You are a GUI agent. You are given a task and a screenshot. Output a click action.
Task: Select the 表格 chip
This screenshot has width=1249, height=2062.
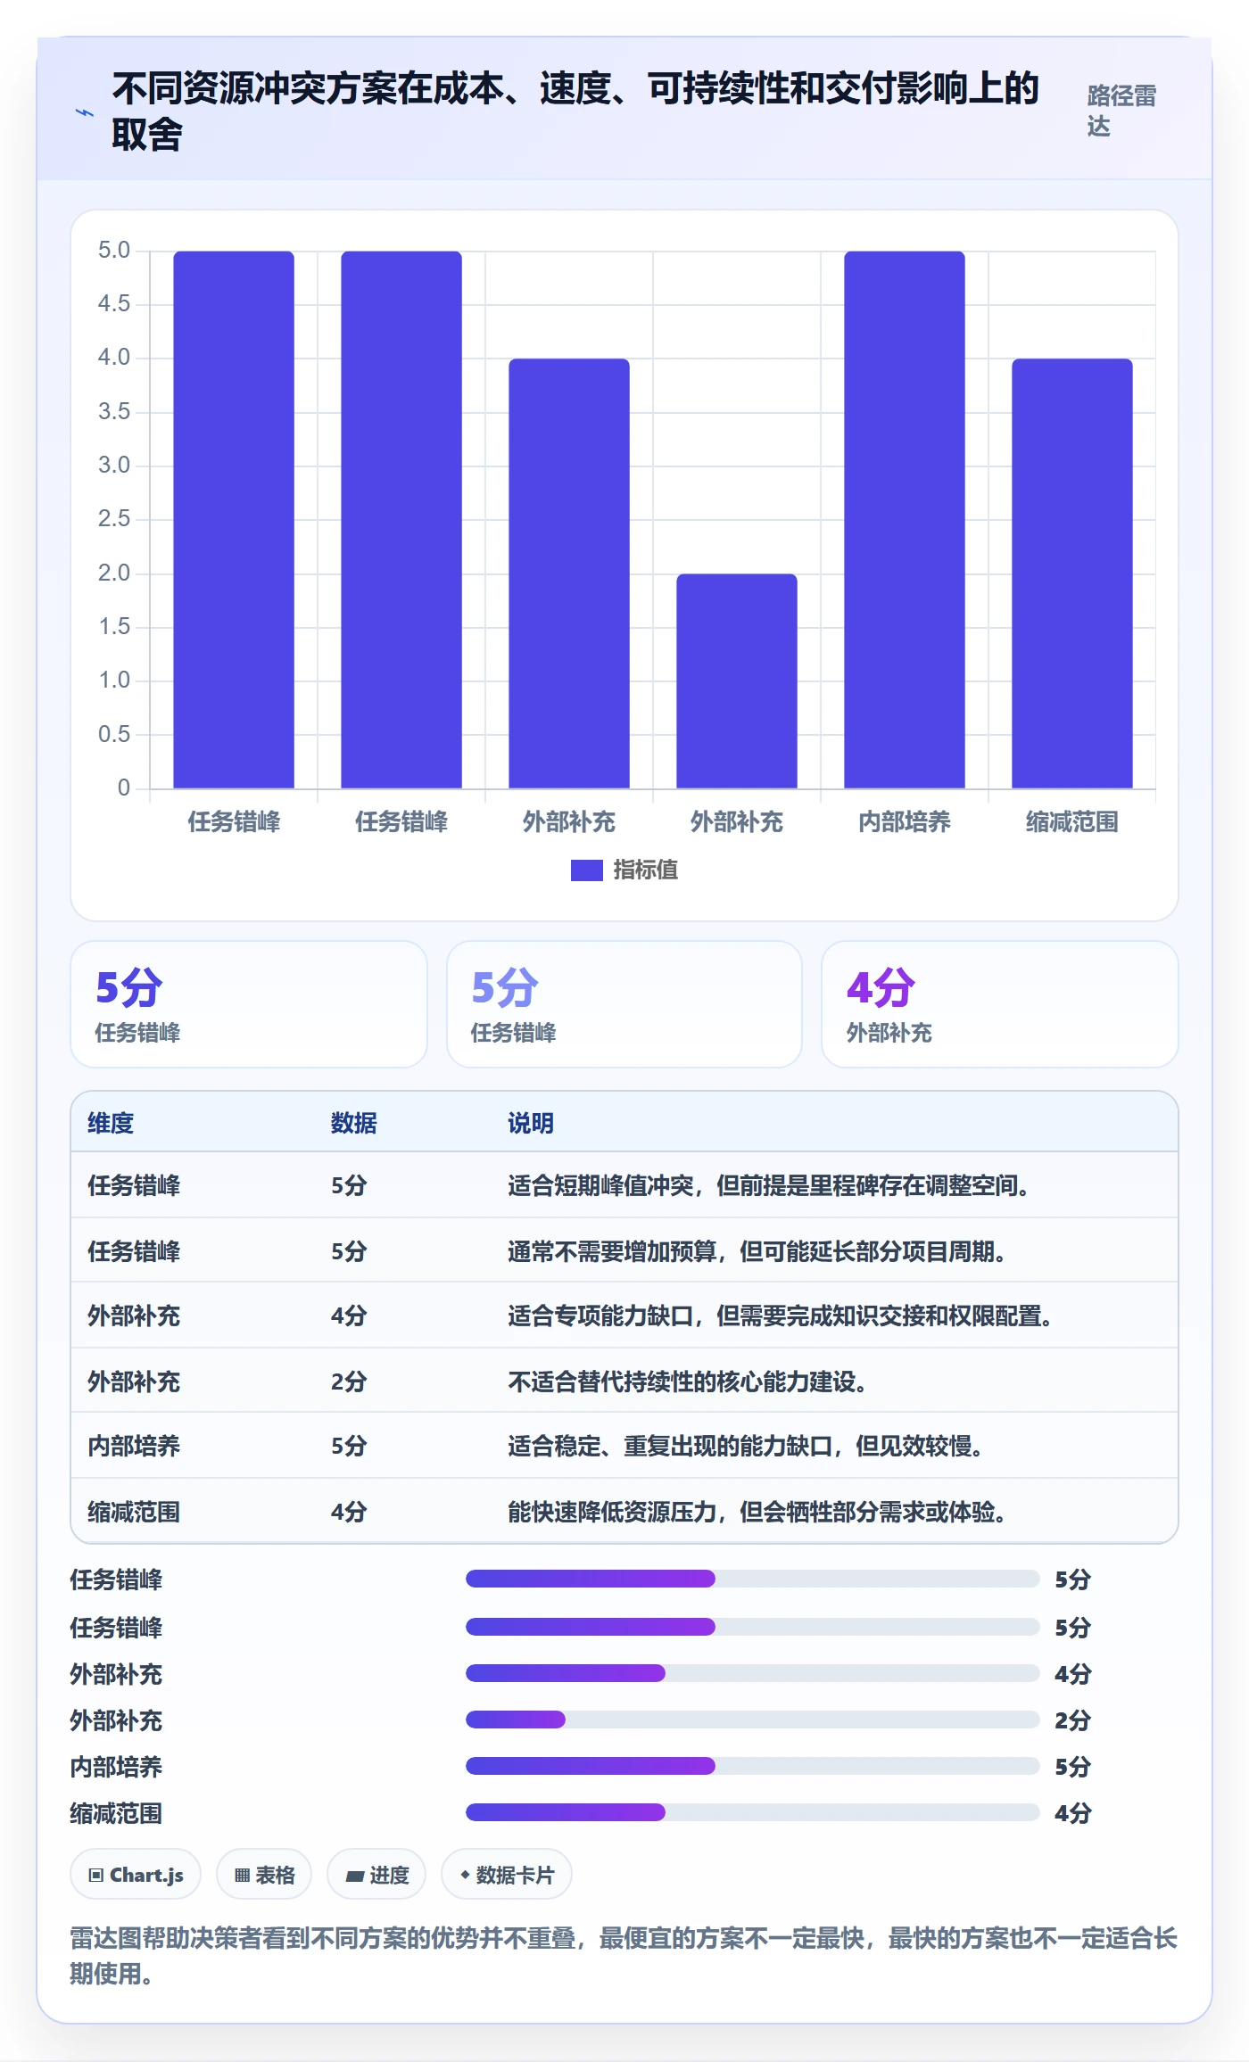pos(264,1875)
